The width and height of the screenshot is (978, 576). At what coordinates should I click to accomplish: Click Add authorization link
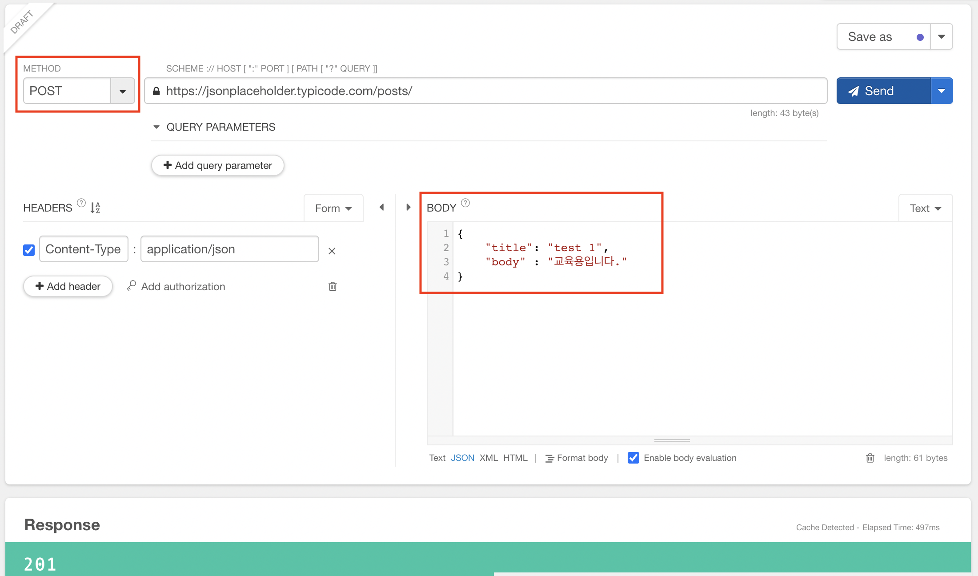point(183,287)
